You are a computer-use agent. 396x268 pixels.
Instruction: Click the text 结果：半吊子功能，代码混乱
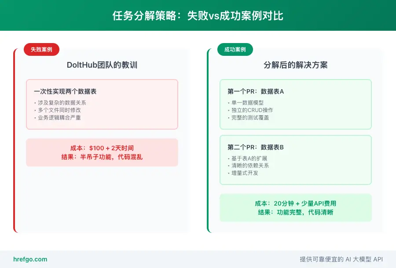[102, 157]
